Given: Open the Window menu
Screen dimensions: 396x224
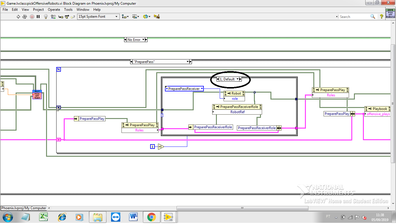Looking at the screenshot, I should point(83,10).
